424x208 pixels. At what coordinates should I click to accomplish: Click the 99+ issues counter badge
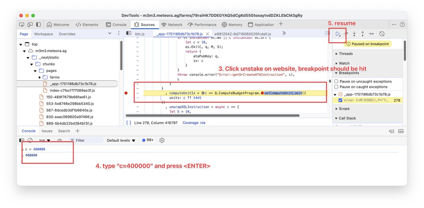(x=148, y=140)
